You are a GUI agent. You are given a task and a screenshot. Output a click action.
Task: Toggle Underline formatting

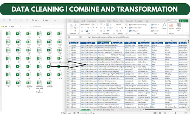pos(88,28)
